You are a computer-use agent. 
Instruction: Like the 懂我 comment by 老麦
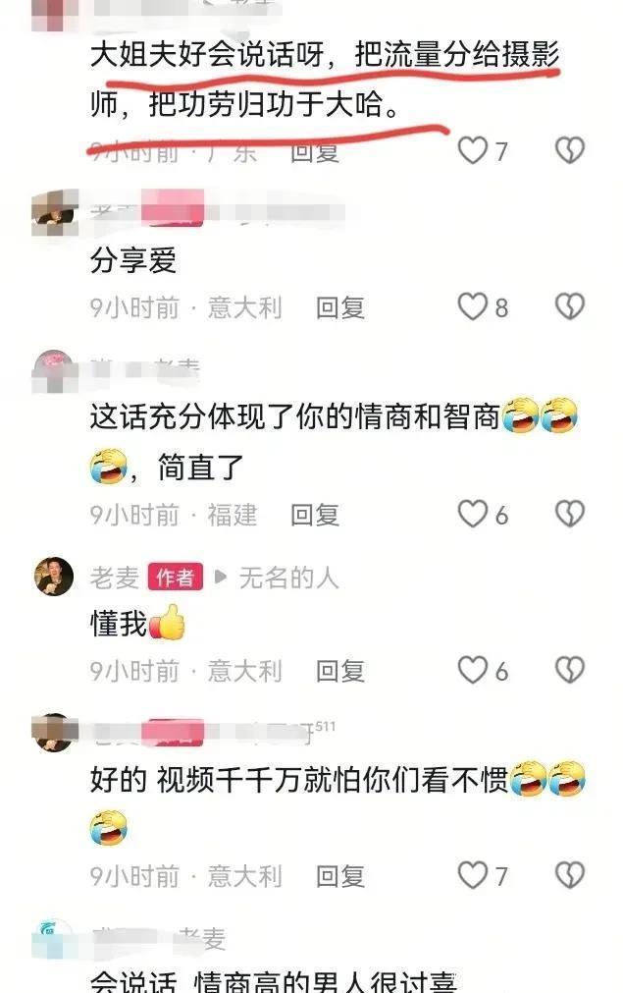pyautogui.click(x=473, y=670)
